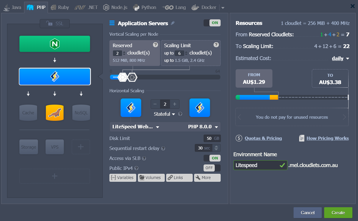
Task: Open the LiteSpeed Web server type dropdown
Action: [136, 127]
